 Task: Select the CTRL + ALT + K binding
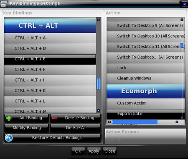(x=50, y=91)
